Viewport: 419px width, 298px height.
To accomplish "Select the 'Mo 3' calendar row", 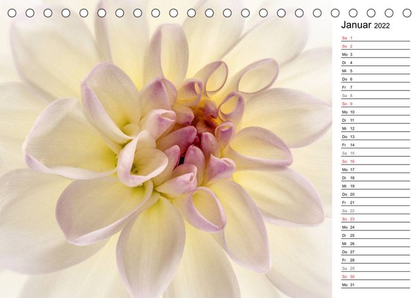I will [375, 55].
